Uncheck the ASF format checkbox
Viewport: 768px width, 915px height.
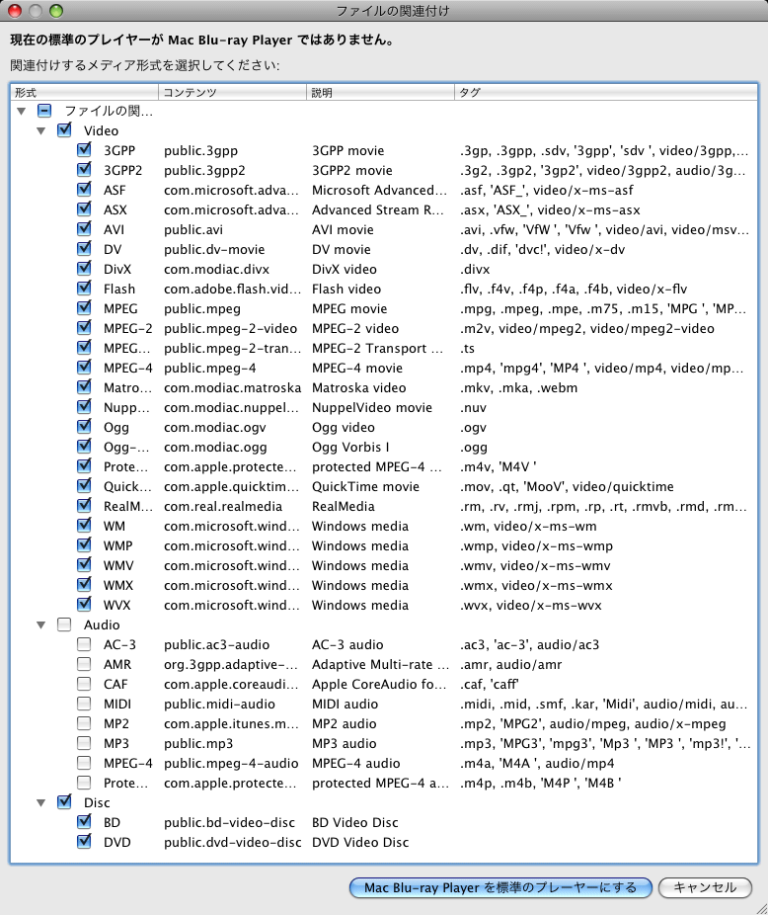[x=84, y=189]
